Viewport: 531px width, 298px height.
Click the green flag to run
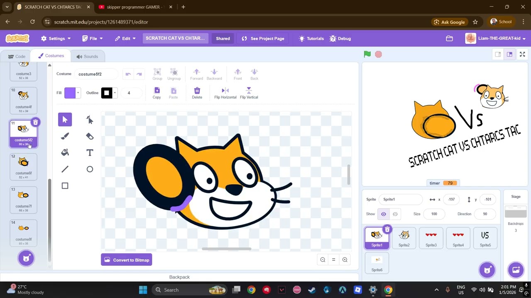point(367,54)
